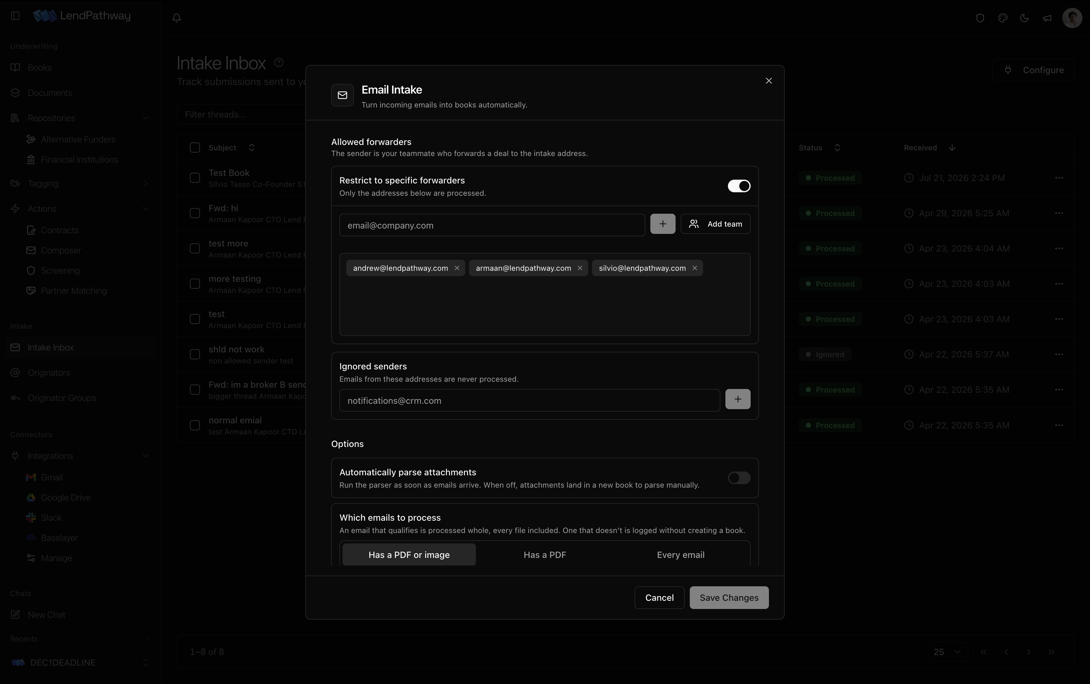Remove armaan@lendpathway.com from forwarders
The image size is (1090, 684).
[580, 268]
